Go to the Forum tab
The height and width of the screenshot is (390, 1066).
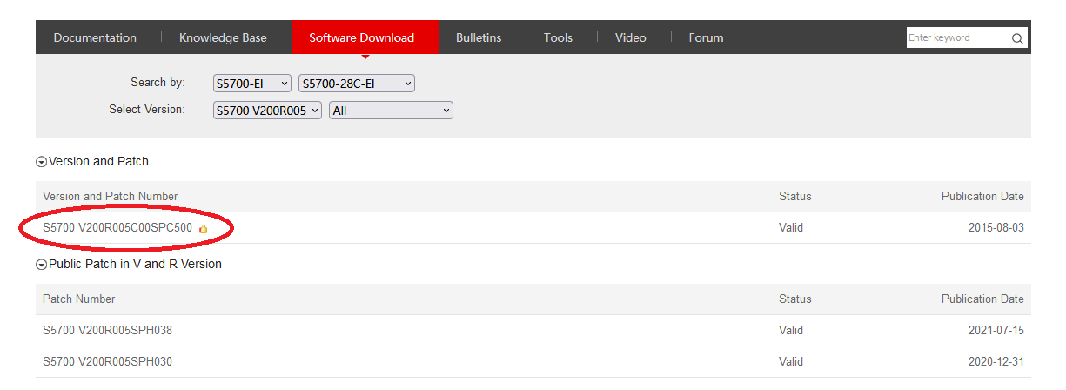[x=706, y=37]
